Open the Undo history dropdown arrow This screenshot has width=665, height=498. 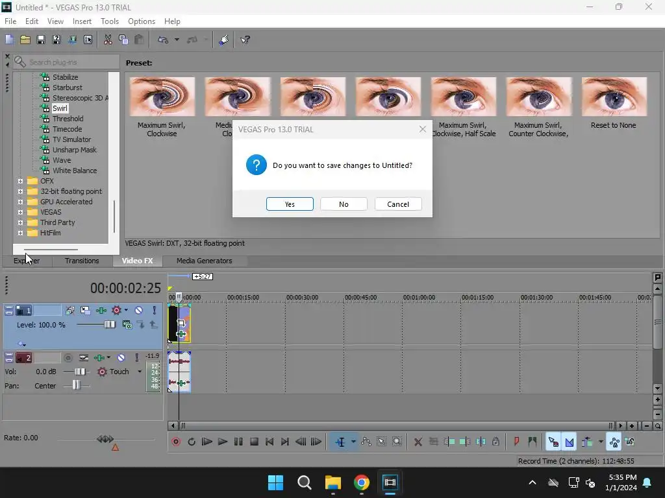[x=177, y=40]
